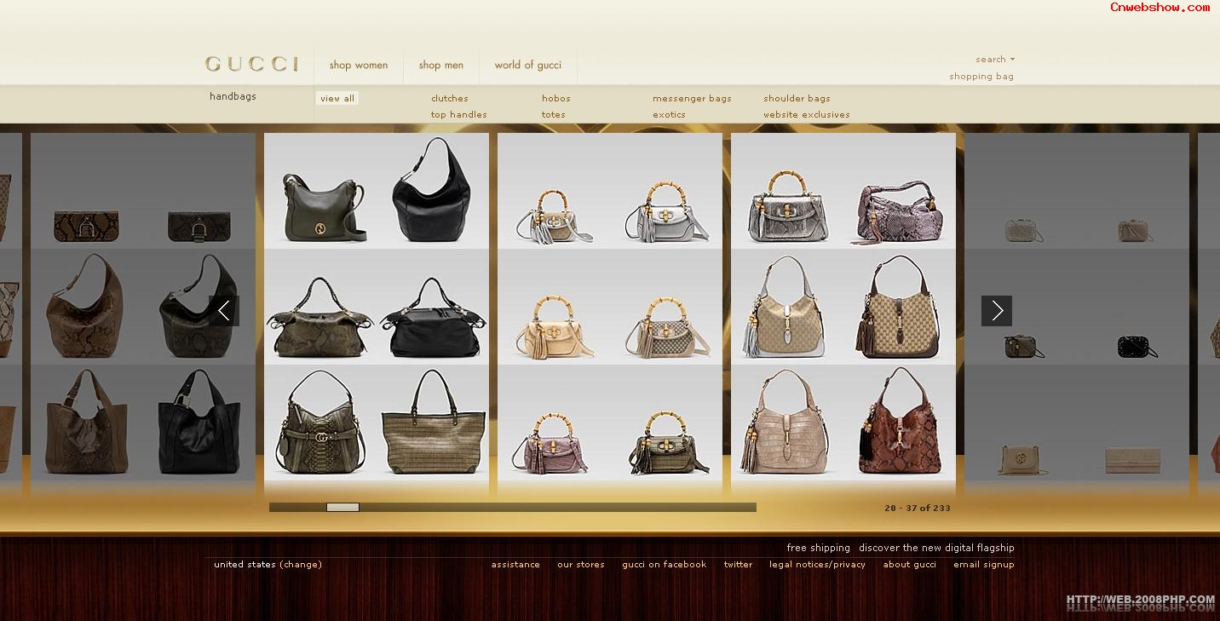This screenshot has width=1220, height=621.
Task: Select the top handles category
Action: tap(459, 115)
